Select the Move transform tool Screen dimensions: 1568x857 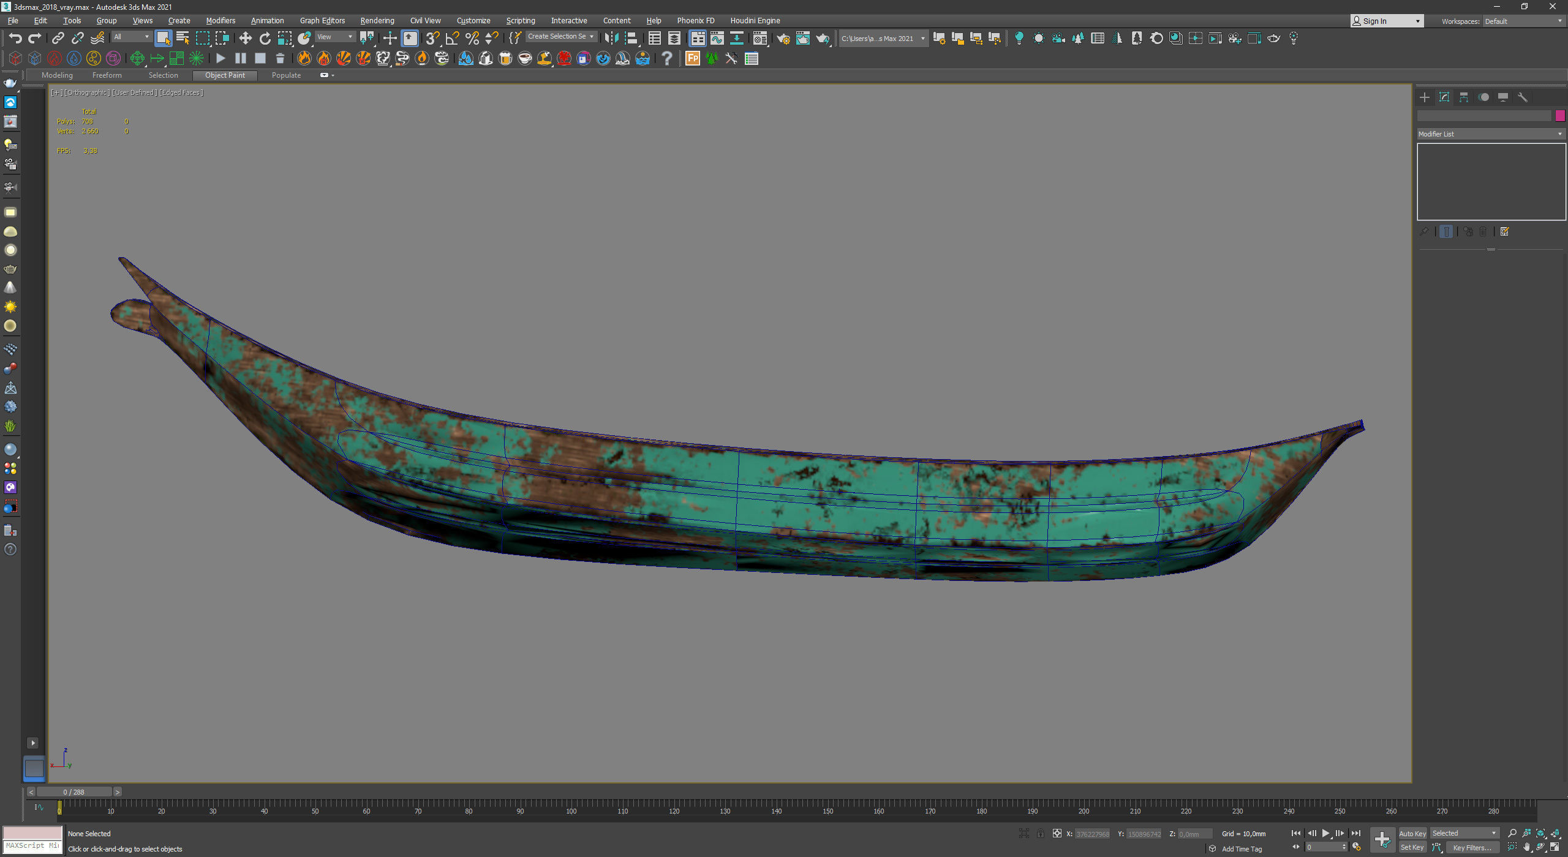tap(245, 39)
